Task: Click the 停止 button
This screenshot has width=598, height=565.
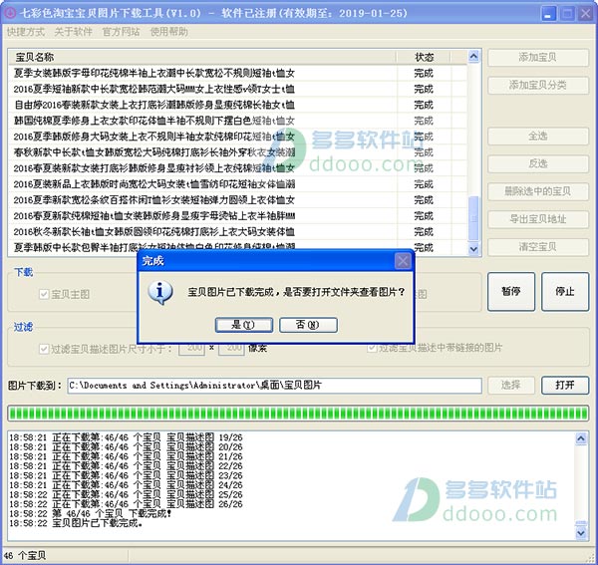Action: point(565,292)
